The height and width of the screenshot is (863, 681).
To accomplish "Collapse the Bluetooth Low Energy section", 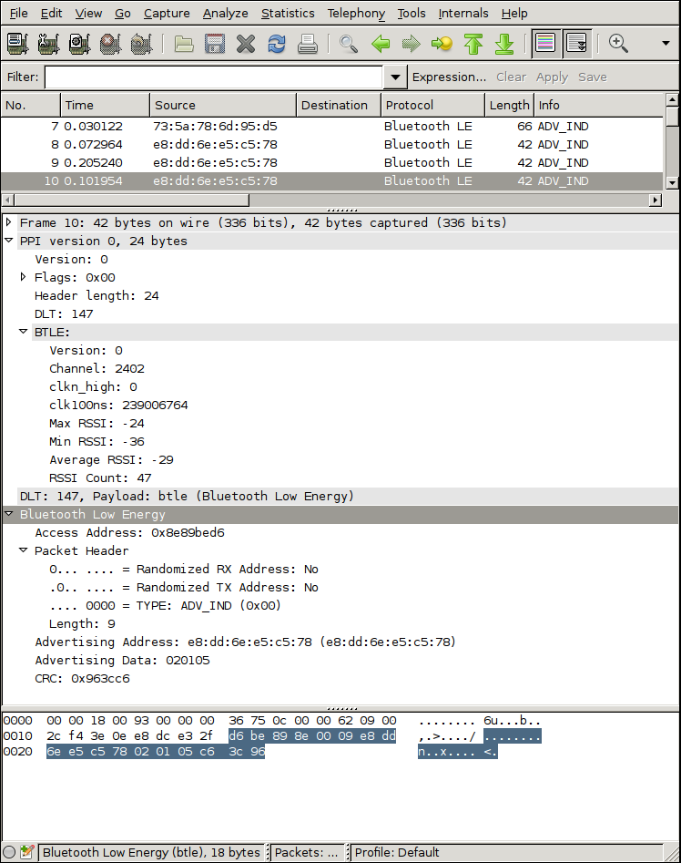I will pos(9,513).
